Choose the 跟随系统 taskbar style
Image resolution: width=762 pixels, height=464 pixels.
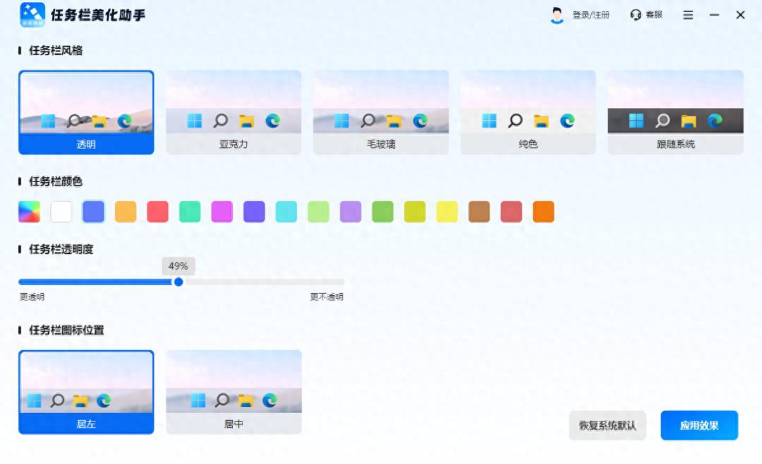point(676,112)
